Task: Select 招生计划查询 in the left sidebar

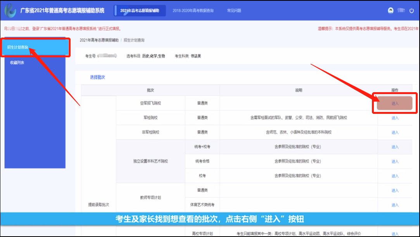Action: click(18, 47)
